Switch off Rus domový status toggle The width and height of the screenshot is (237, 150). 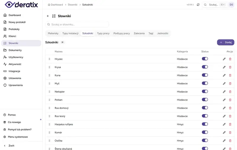[x=205, y=108]
